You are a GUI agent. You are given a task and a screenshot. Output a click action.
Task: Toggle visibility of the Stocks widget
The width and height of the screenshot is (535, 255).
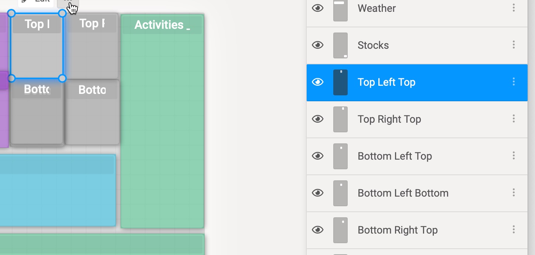(318, 45)
